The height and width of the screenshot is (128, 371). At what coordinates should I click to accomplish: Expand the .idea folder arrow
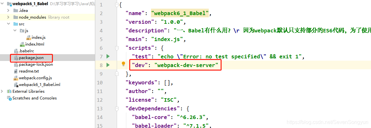8,10
